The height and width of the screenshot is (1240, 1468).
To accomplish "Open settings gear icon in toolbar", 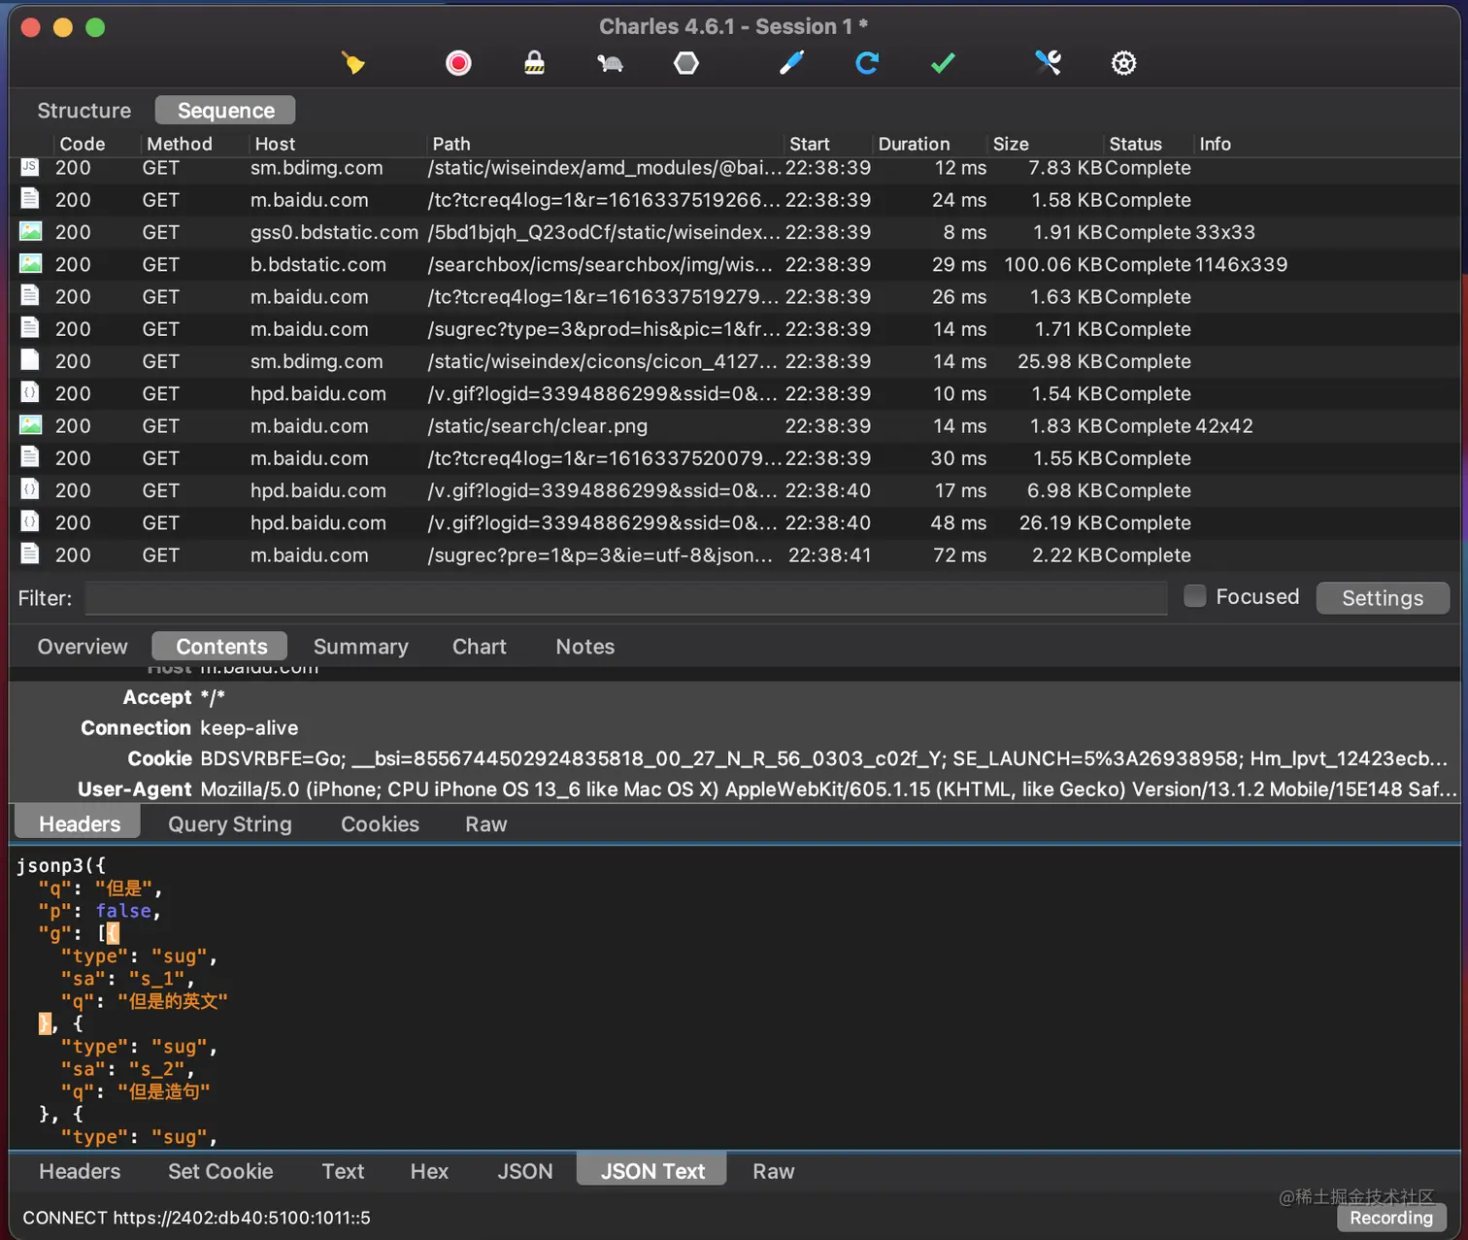I will click(1123, 64).
